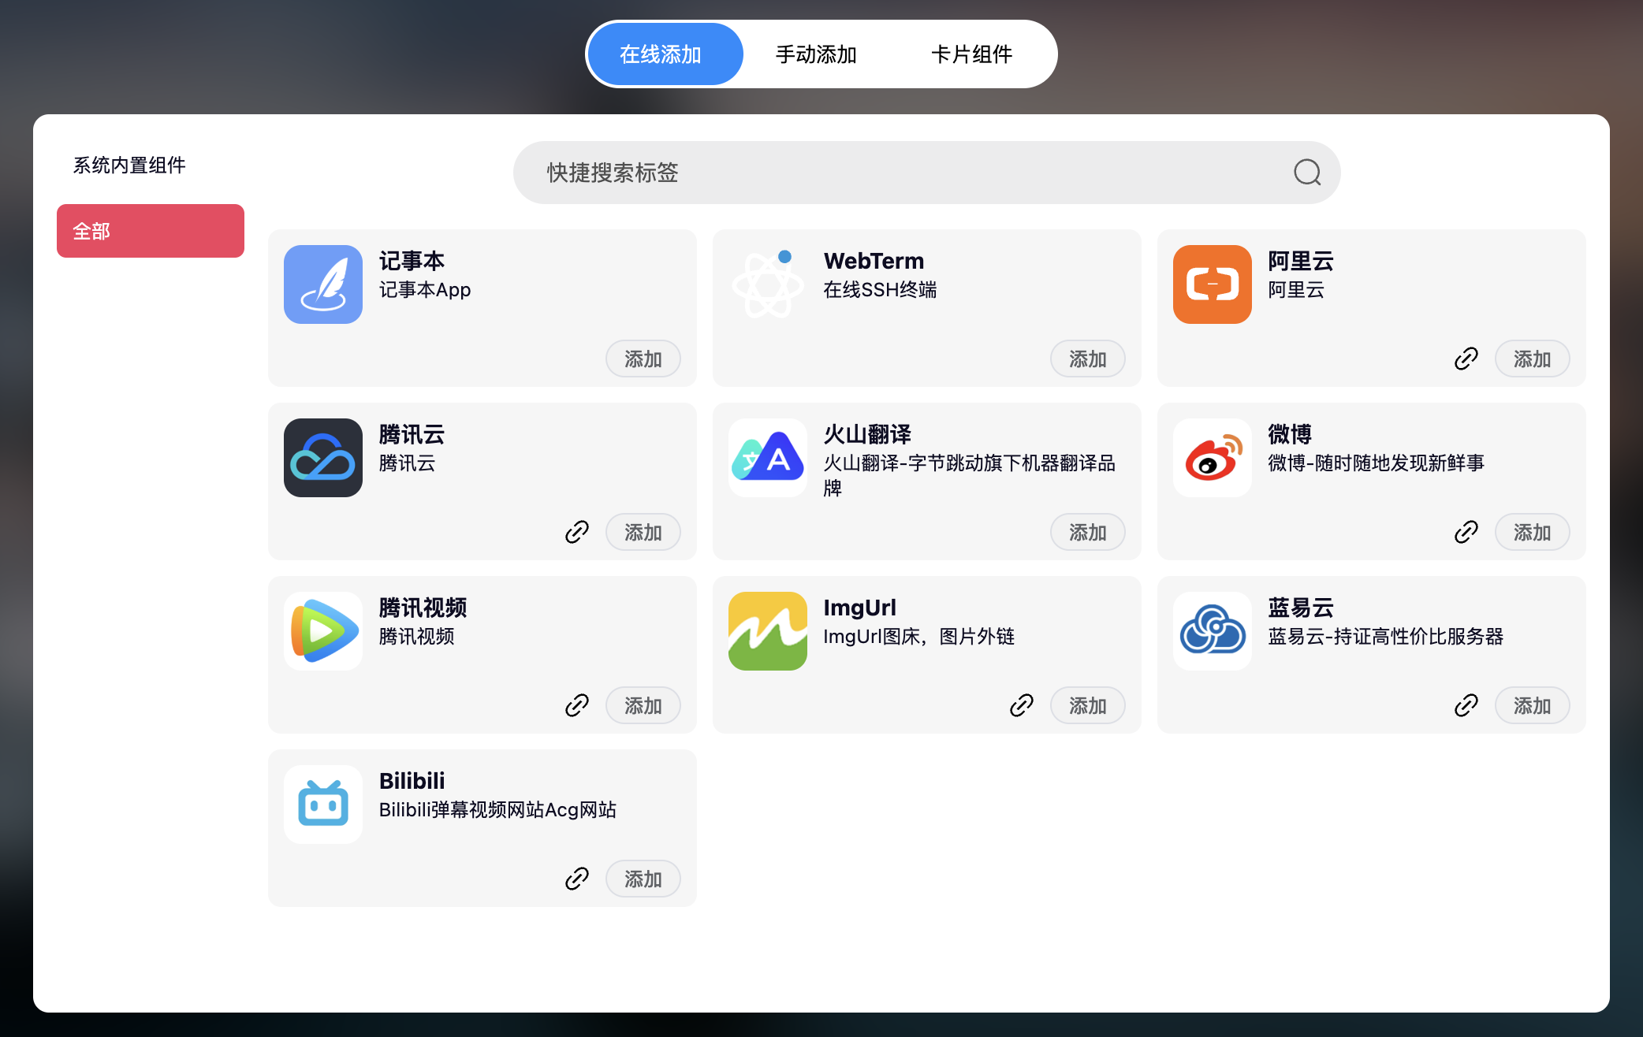Click the 微博 logo icon
Viewport: 1643px width, 1037px height.
pyautogui.click(x=1213, y=458)
